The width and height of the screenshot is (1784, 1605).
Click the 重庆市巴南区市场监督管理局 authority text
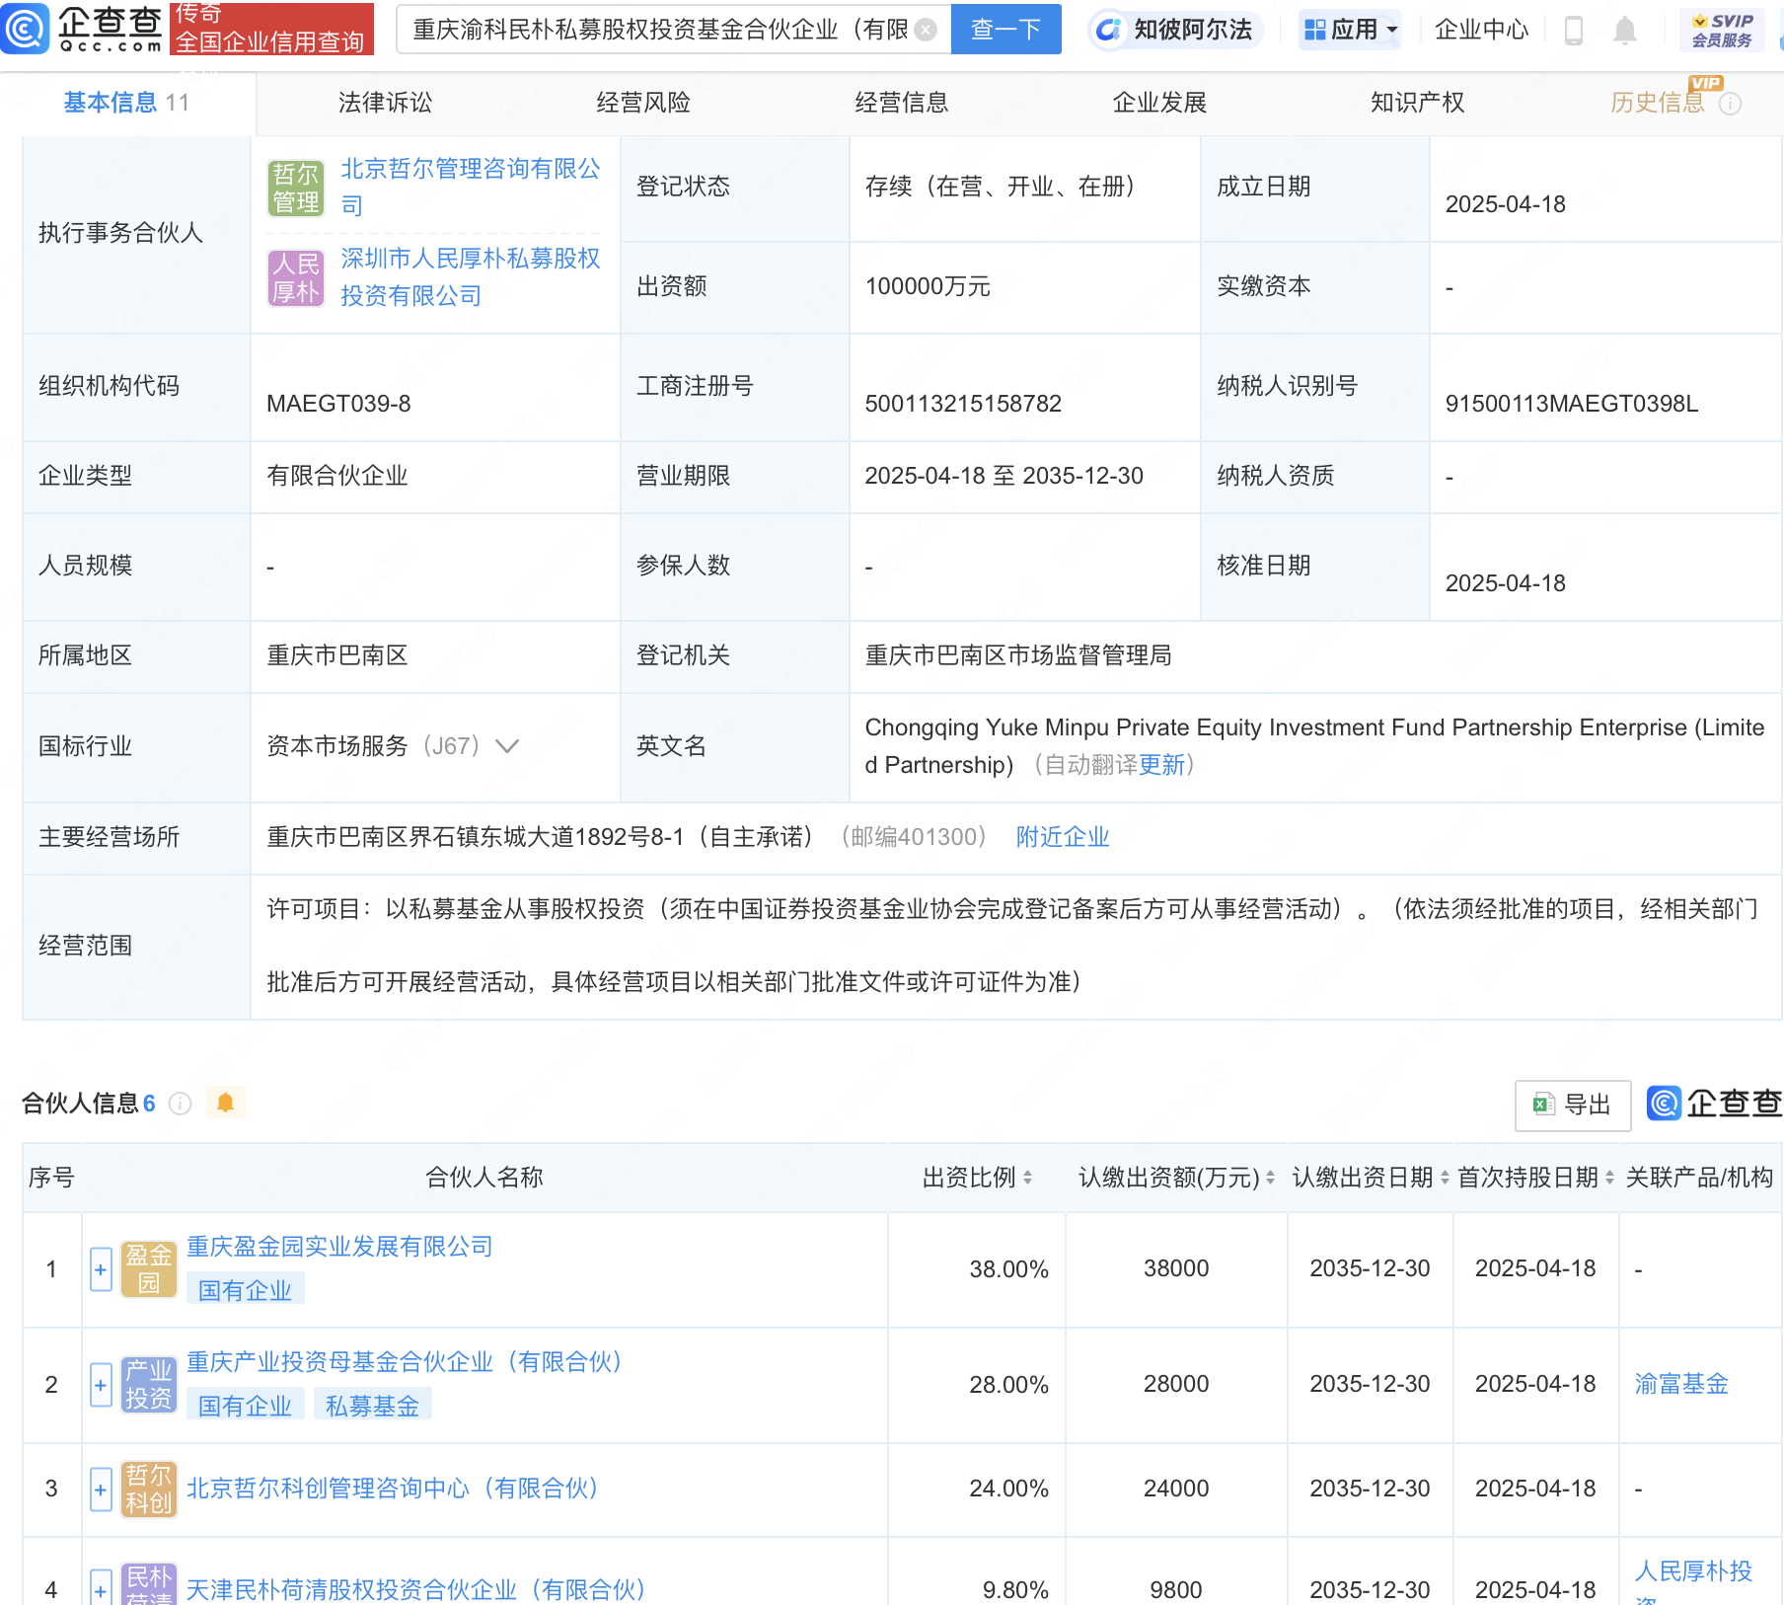tap(1018, 655)
